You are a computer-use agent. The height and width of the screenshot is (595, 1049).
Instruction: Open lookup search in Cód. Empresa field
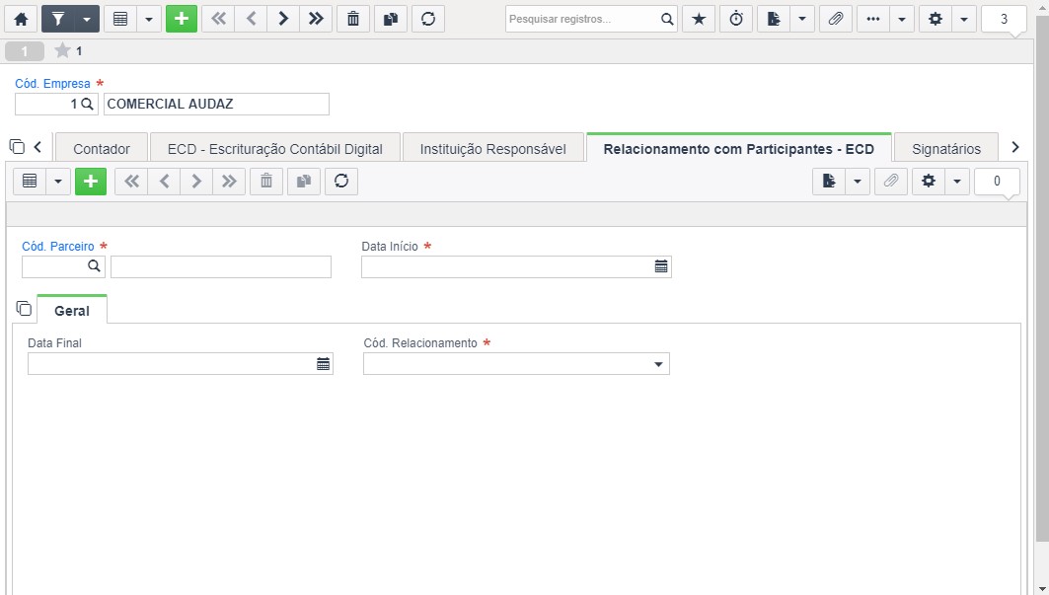87,104
